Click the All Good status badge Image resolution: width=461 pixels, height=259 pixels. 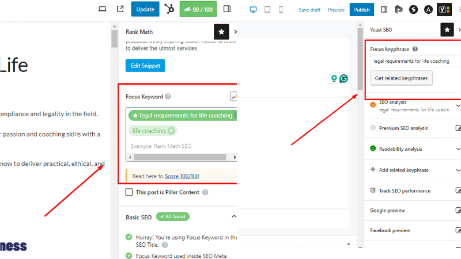173,217
